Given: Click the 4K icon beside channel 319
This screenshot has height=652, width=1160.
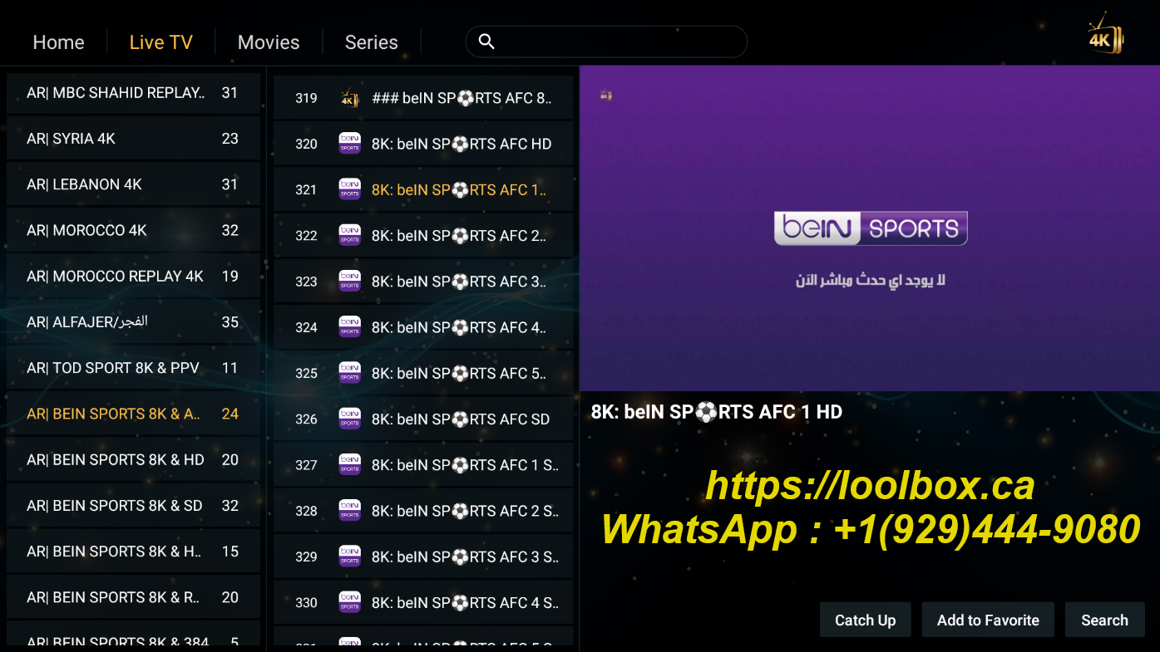Looking at the screenshot, I should click(349, 98).
